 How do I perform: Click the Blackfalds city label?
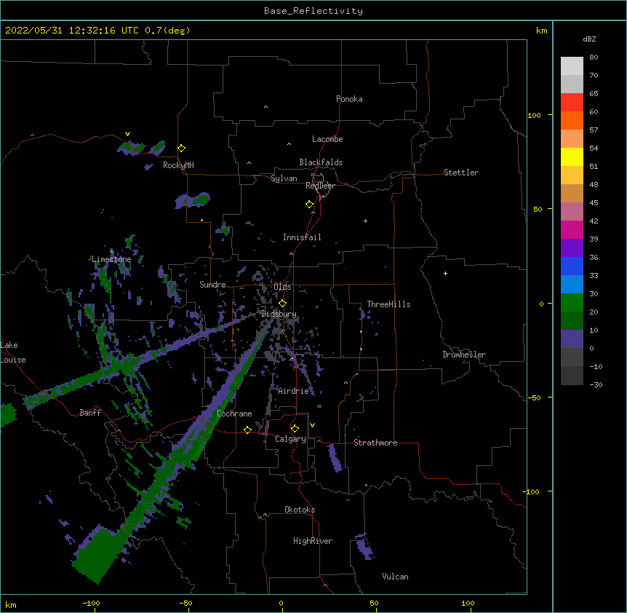click(x=321, y=162)
